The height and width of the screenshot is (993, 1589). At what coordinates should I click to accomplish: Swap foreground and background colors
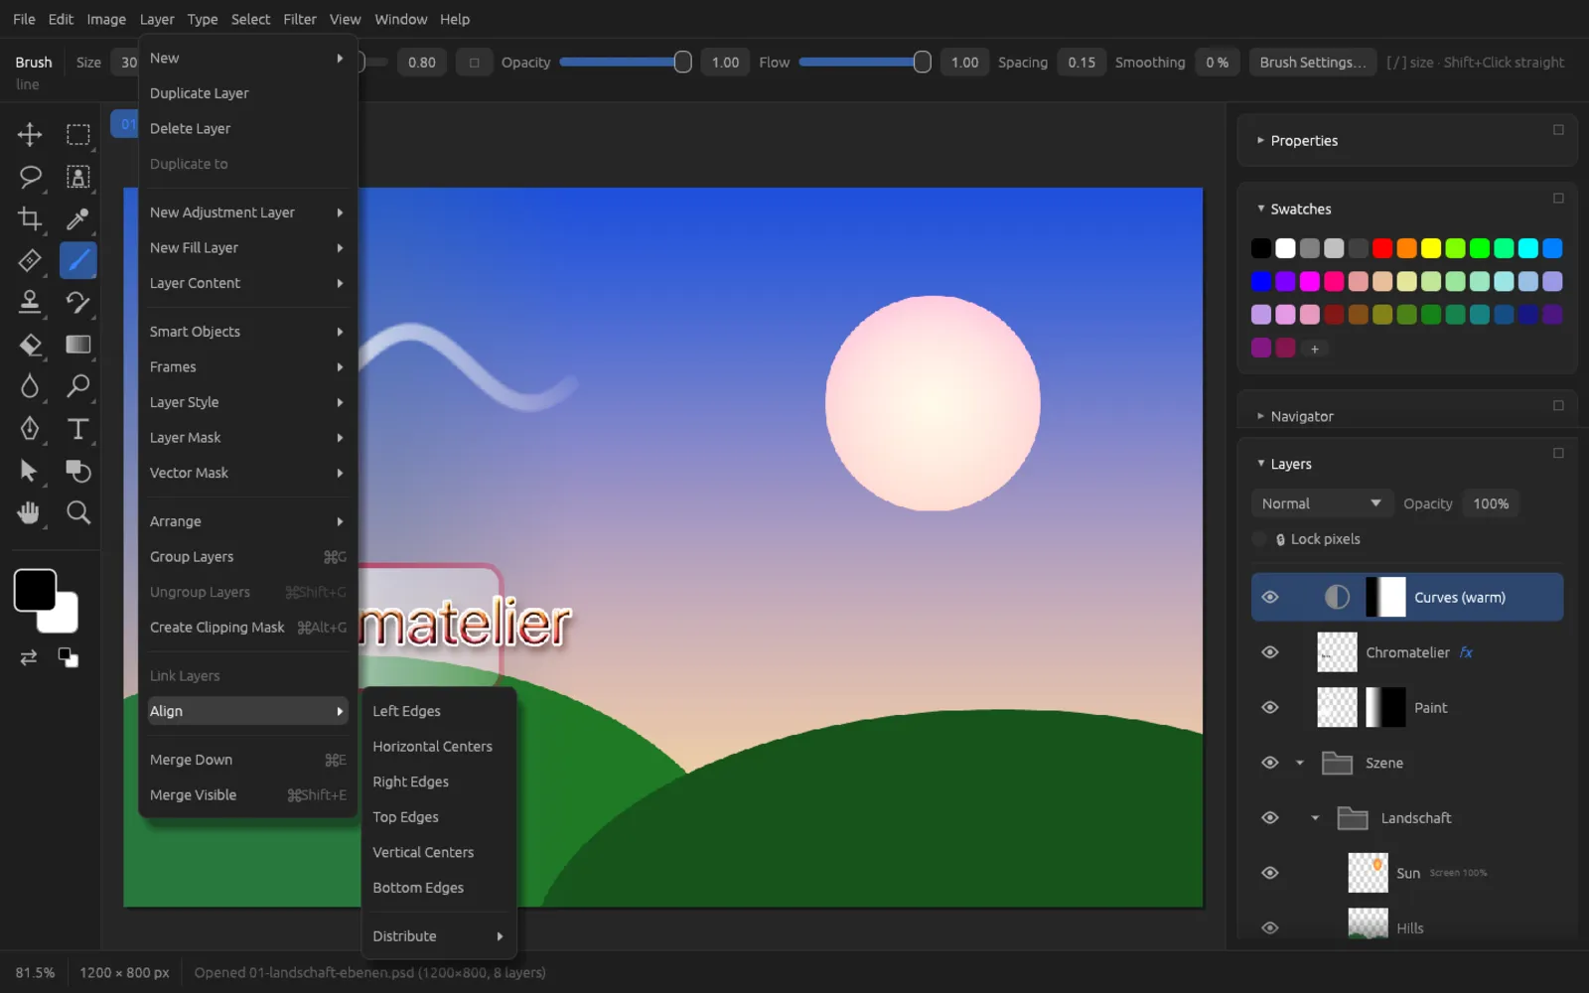[29, 657]
